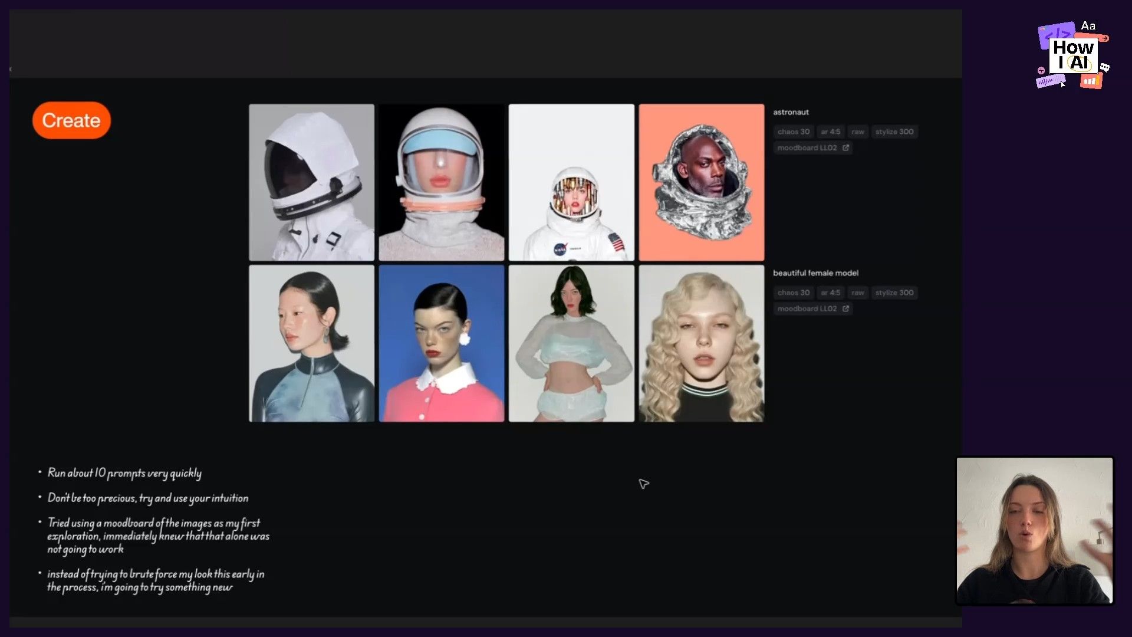Viewport: 1132px width, 637px height.
Task: Open moodboard LL02 link under beautiful female model
Action: pos(812,308)
